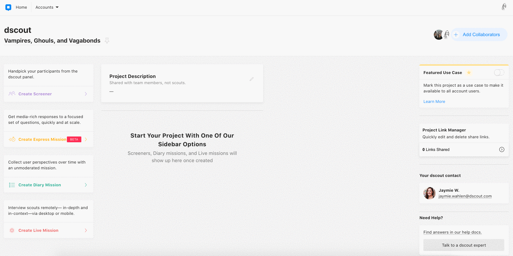This screenshot has height=256, width=513.
Task: Open the user profile avatar menu
Action: 504,7
